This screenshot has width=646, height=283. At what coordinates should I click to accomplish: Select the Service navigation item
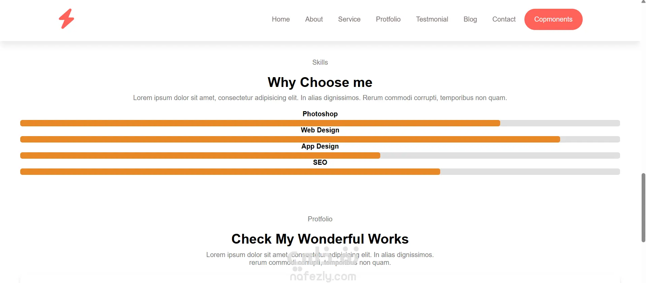click(349, 19)
